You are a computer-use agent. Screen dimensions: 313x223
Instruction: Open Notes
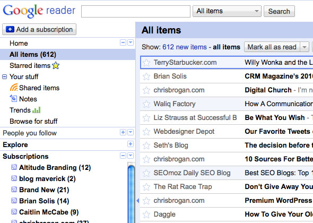tap(28, 99)
